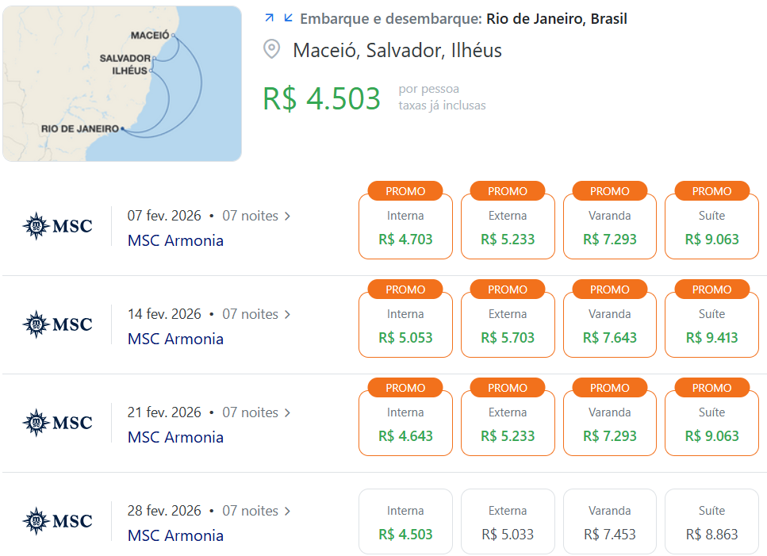Open MSC Armonia link for 07 fev. sailing
767x556 pixels.
pyautogui.click(x=175, y=240)
